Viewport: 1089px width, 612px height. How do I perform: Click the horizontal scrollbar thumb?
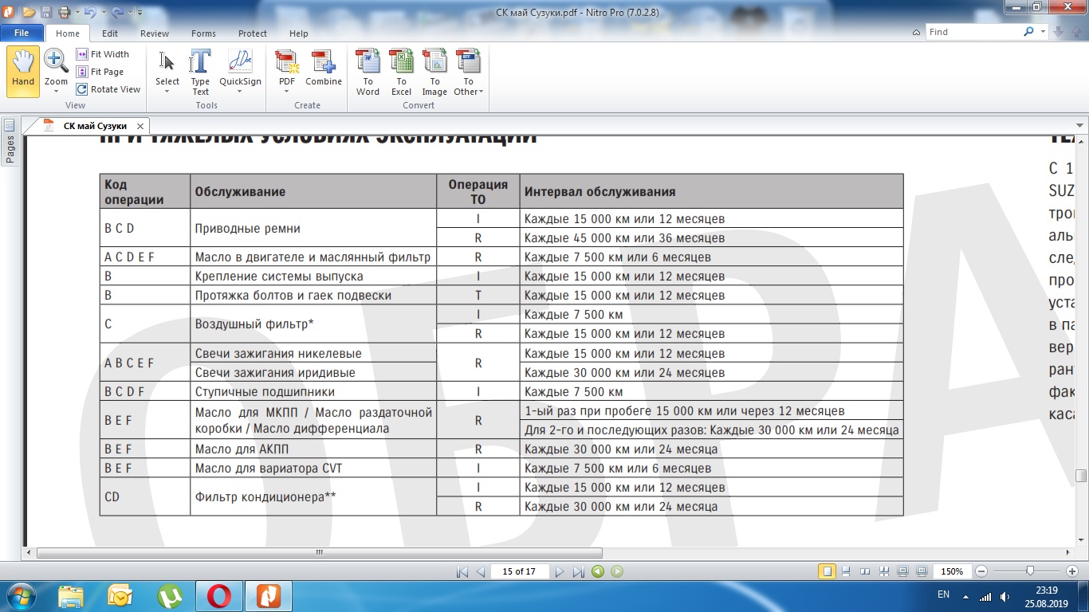319,552
